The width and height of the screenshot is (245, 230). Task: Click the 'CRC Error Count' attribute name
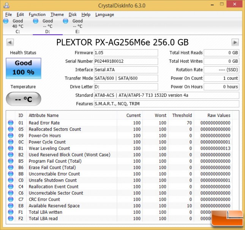(x=44, y=199)
